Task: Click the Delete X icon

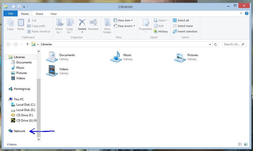Action: [x=82, y=22]
